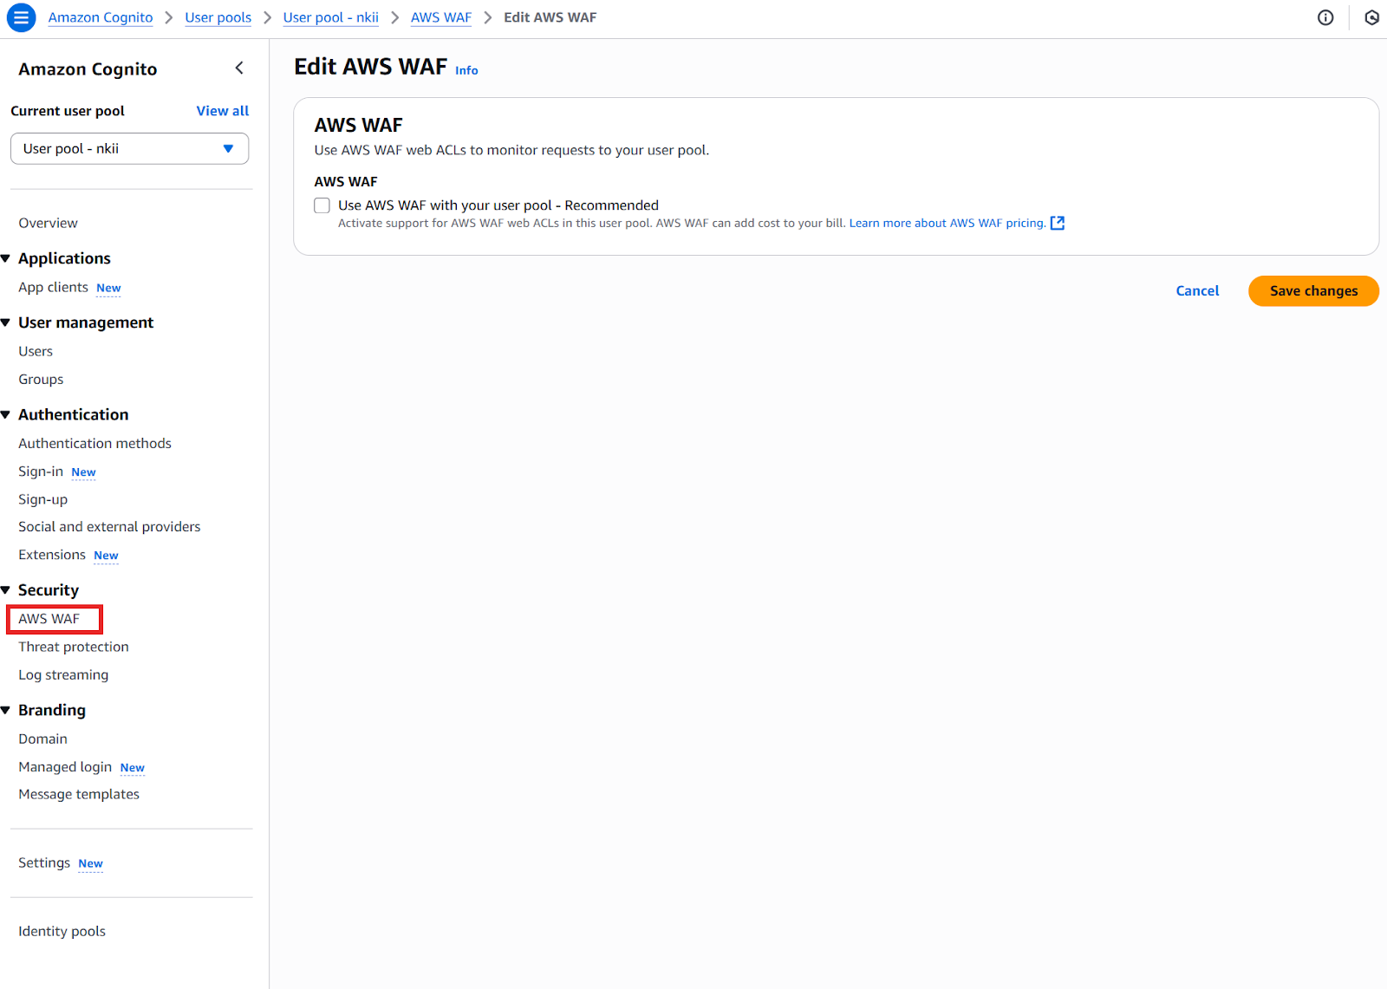Click View all user pools link

pos(222,110)
